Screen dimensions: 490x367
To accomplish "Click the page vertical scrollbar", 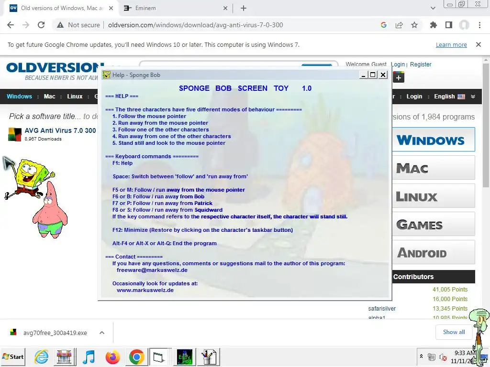I will pyautogui.click(x=486, y=125).
